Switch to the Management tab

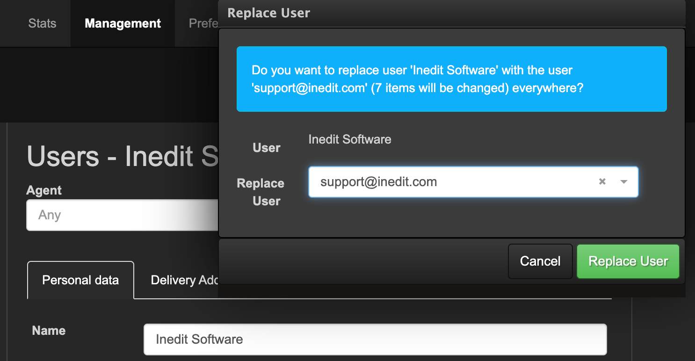click(123, 23)
